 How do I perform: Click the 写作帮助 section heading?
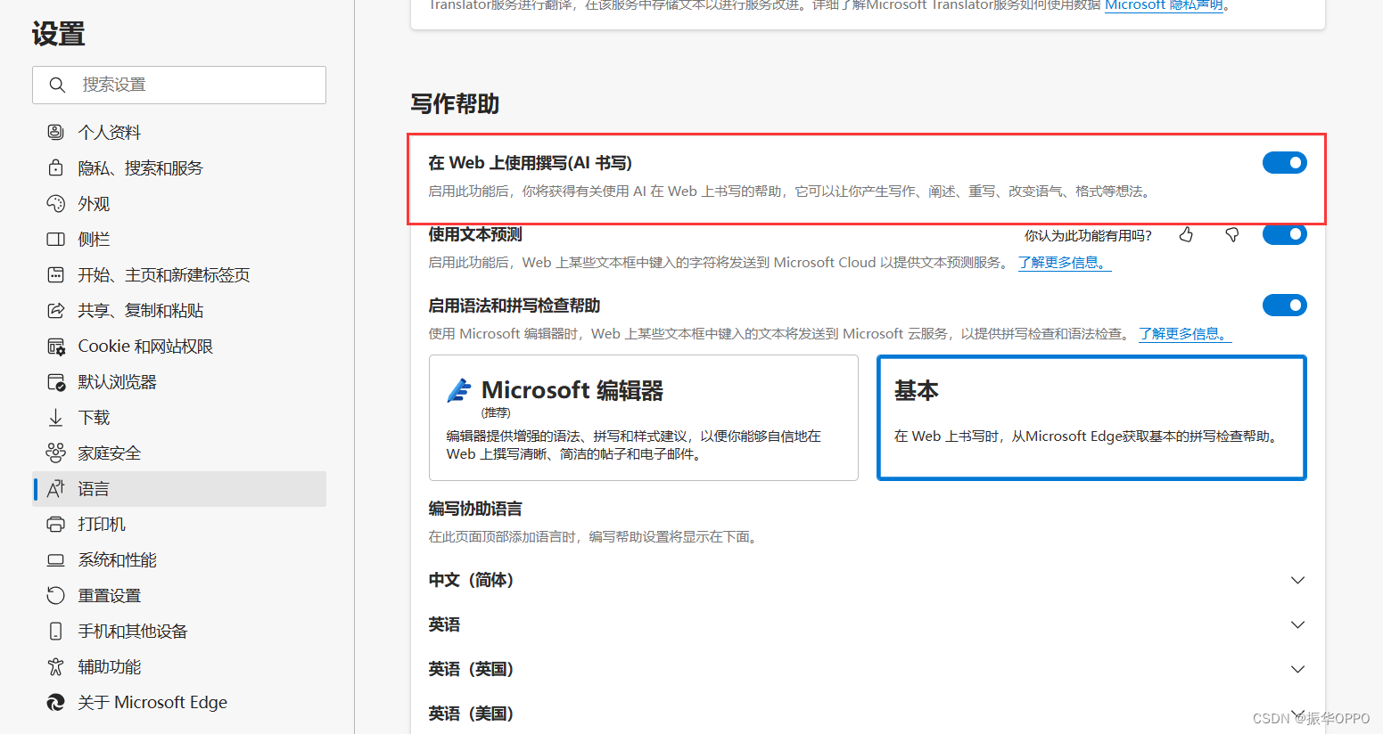(x=455, y=104)
